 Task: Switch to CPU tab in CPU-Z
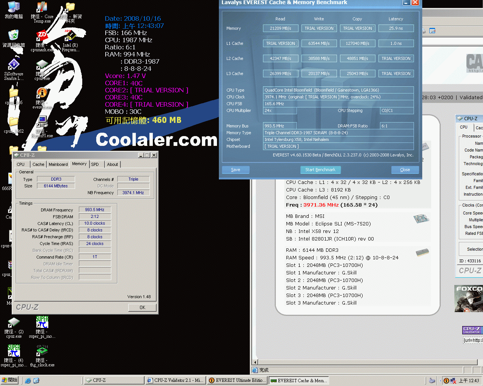click(x=21, y=164)
